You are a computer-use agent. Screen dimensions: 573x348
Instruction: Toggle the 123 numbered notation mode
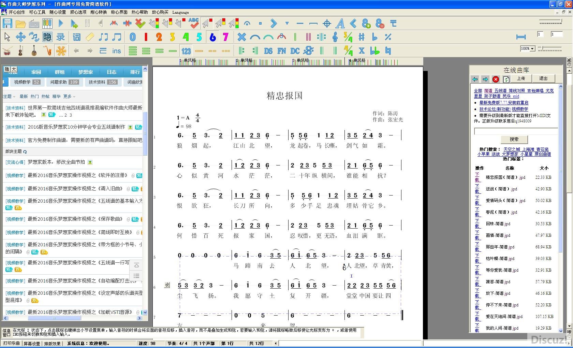(186, 51)
